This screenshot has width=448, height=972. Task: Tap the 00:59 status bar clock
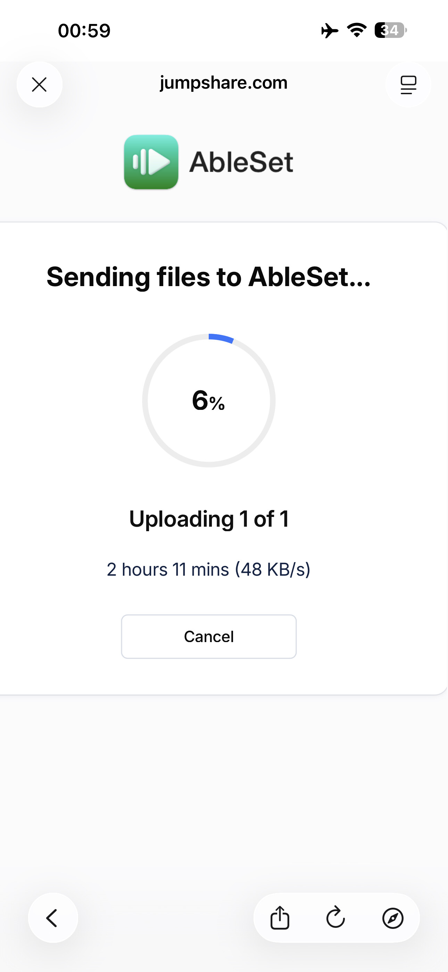point(84,31)
